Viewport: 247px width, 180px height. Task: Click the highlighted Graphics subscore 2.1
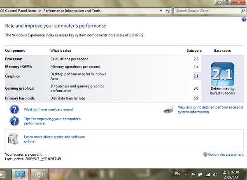point(196,76)
